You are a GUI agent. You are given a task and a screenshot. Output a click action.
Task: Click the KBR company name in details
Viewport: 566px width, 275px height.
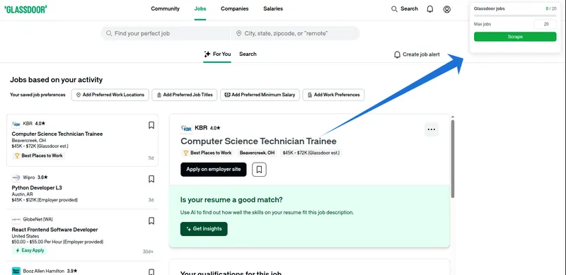point(201,128)
